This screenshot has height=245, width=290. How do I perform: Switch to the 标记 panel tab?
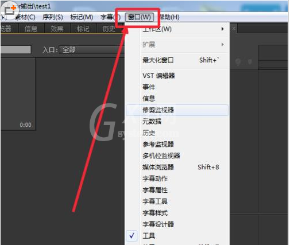pyautogui.click(x=83, y=29)
